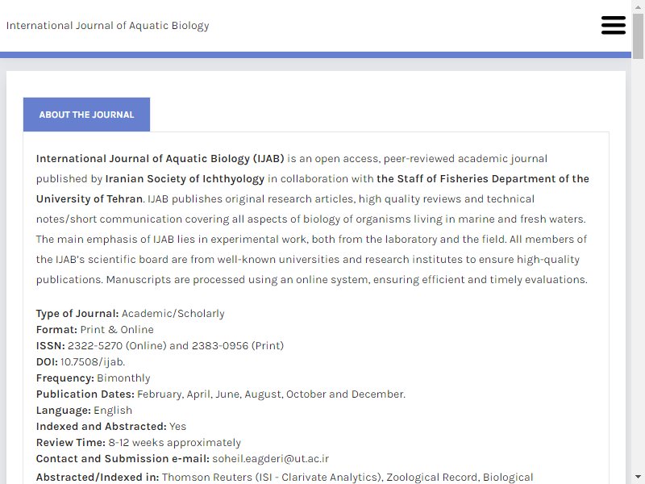Click the Frequency: Bimonthly line
Viewport: 645px width, 484px height.
pyautogui.click(x=93, y=378)
